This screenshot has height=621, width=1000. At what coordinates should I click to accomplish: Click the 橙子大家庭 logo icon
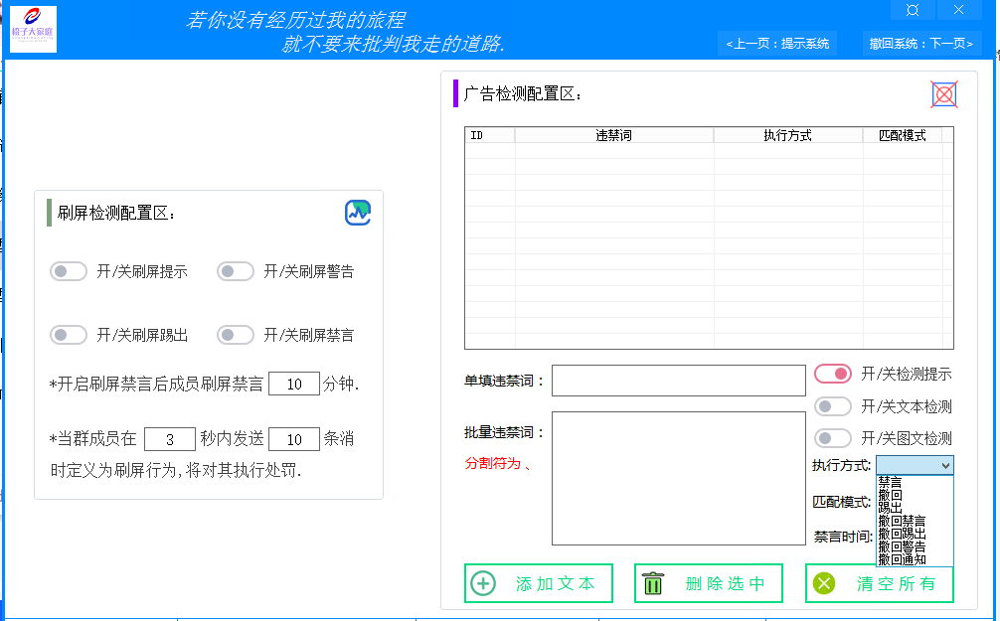33,30
